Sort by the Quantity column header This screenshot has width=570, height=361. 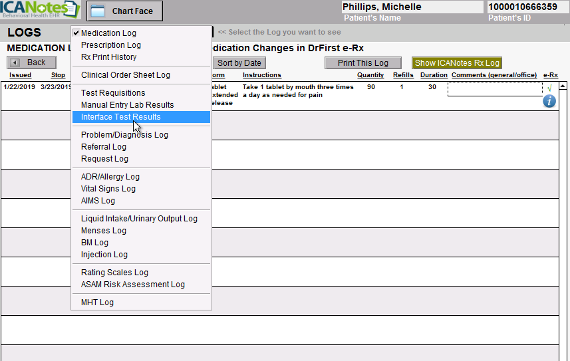(370, 75)
